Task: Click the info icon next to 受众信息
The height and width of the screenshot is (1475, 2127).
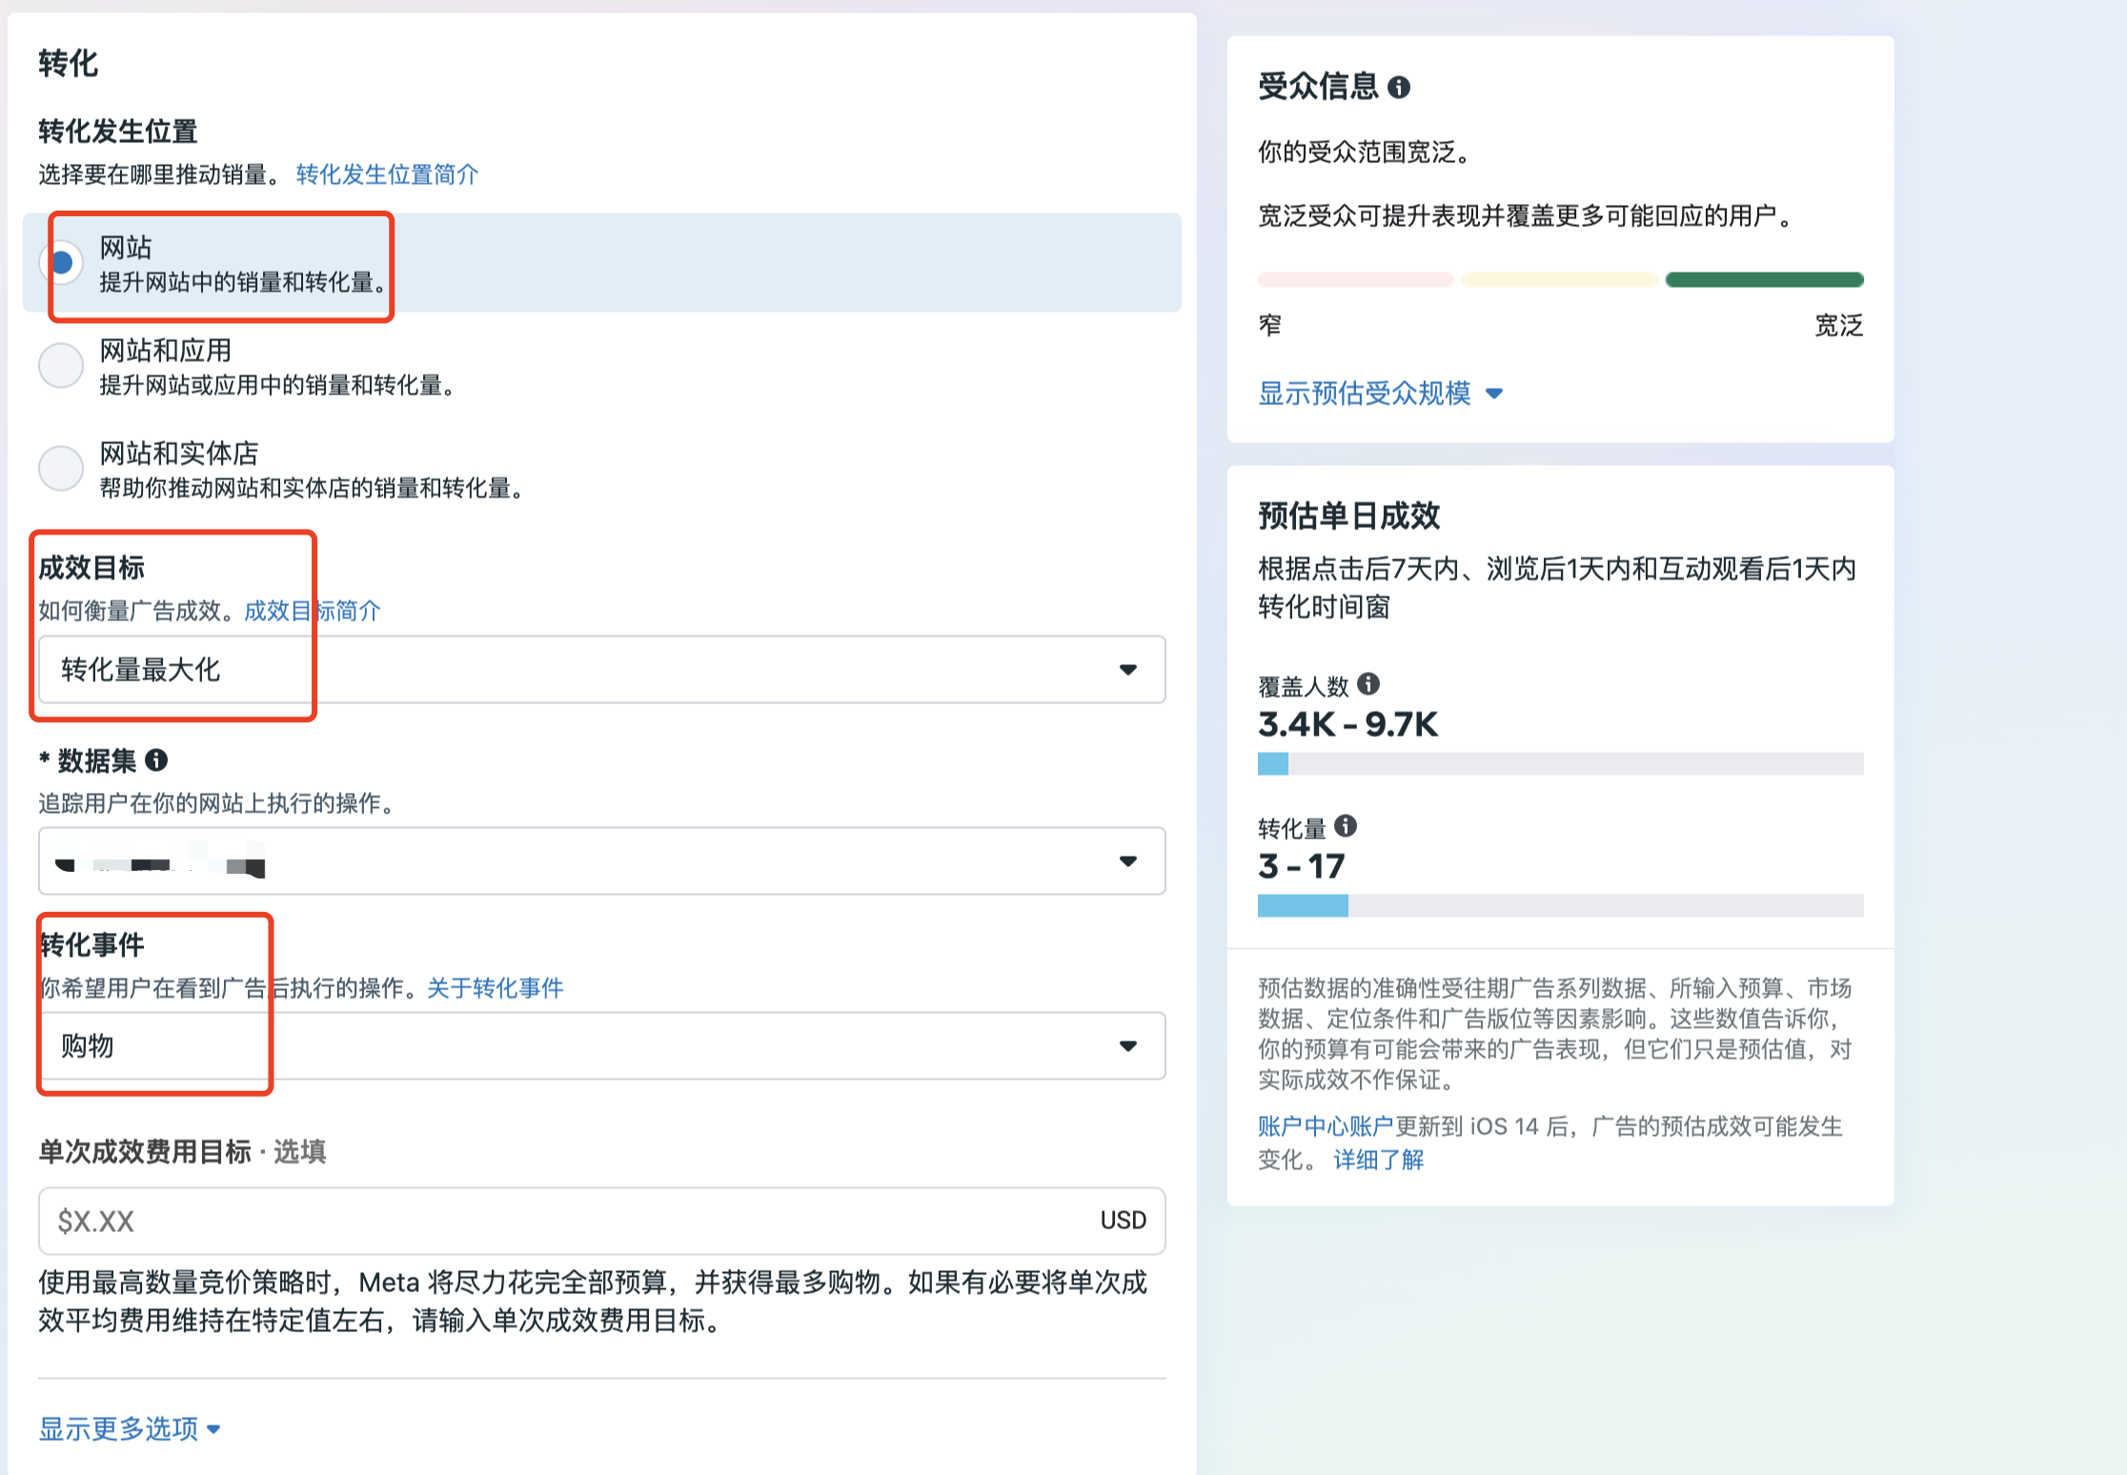Action: coord(1398,88)
